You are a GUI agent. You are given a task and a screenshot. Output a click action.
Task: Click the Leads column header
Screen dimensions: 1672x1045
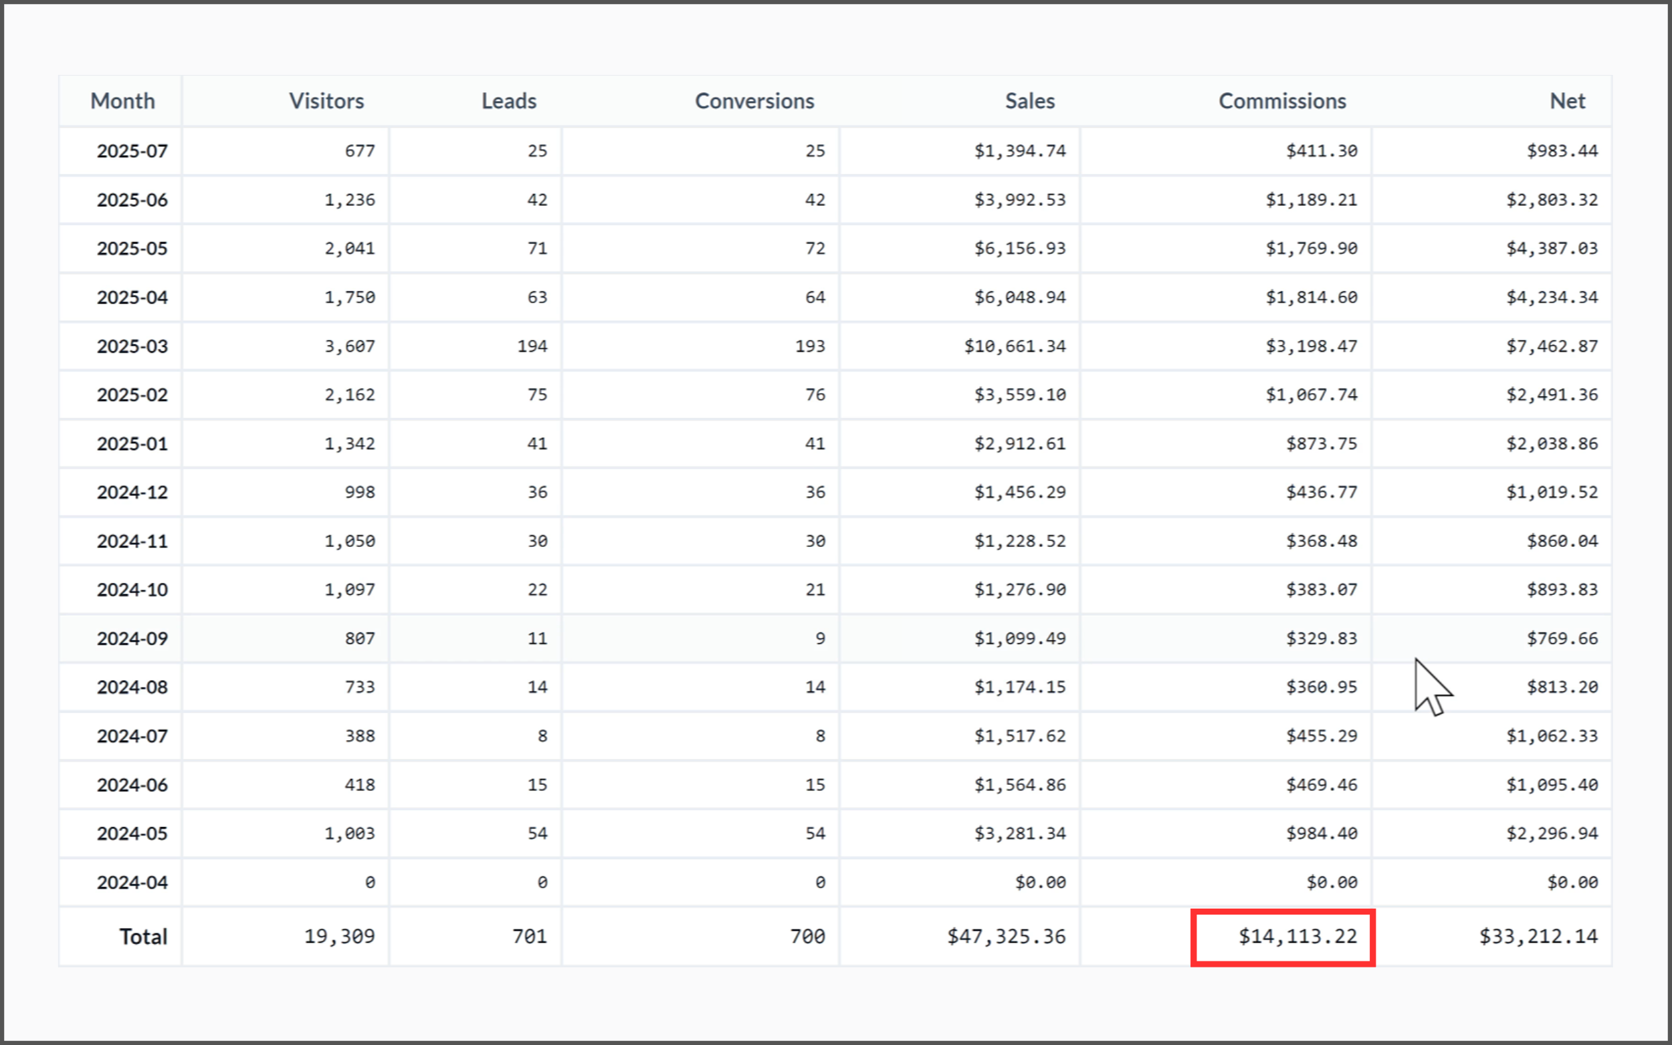pyautogui.click(x=509, y=101)
